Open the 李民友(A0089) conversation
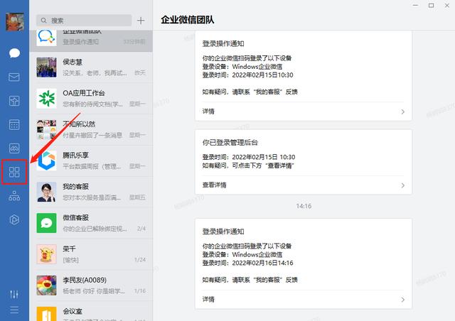The image size is (455, 321). tap(91, 285)
